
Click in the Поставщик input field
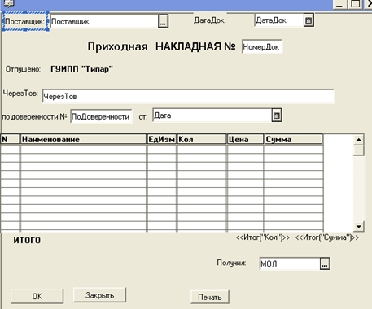pos(104,21)
